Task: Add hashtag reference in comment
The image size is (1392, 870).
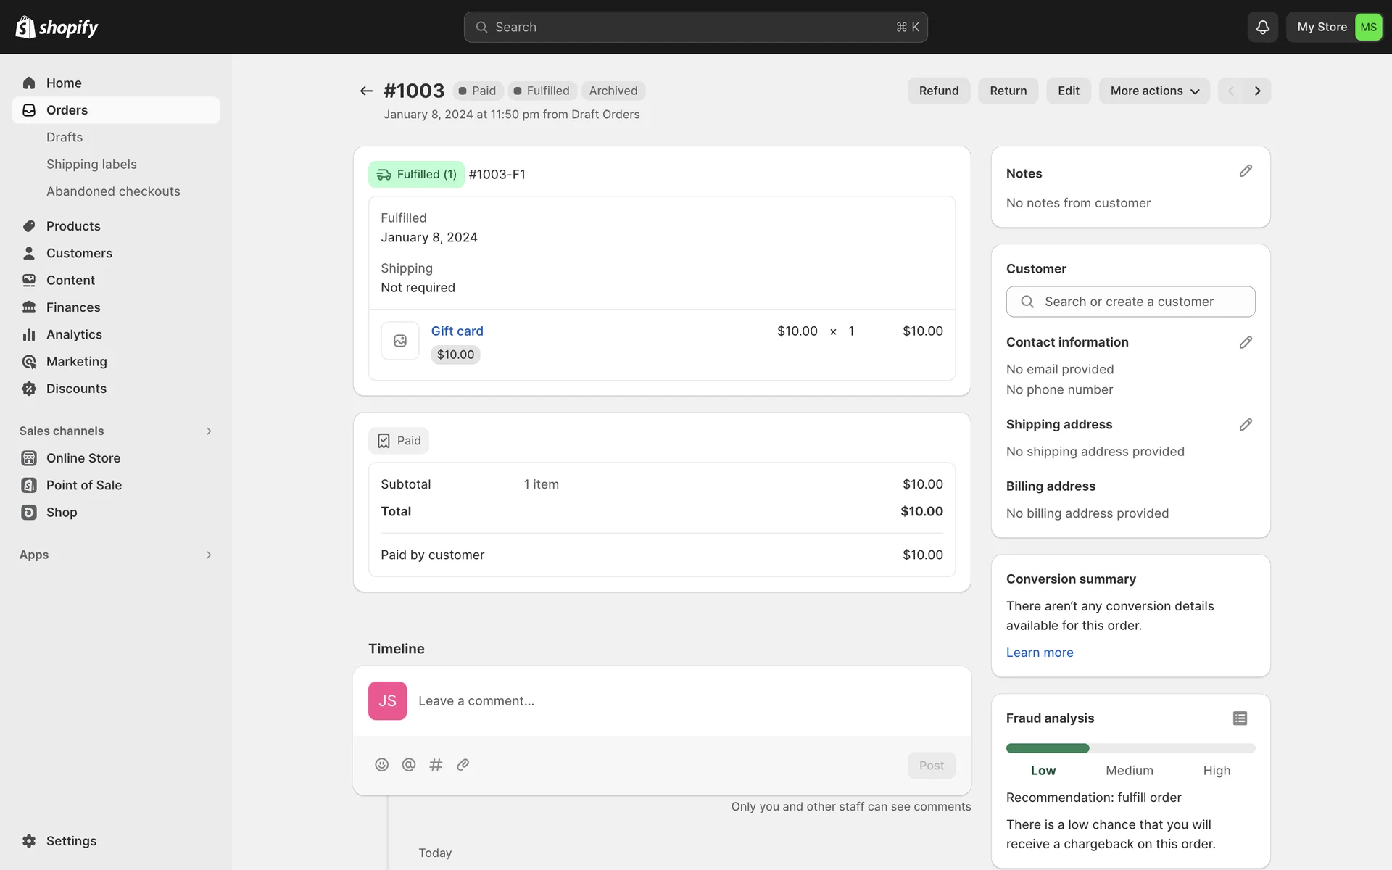Action: point(436,765)
